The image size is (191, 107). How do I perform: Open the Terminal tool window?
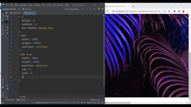[21, 100]
